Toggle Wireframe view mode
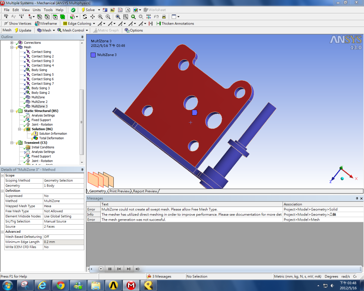This screenshot has height=291, width=364. click(x=46, y=23)
